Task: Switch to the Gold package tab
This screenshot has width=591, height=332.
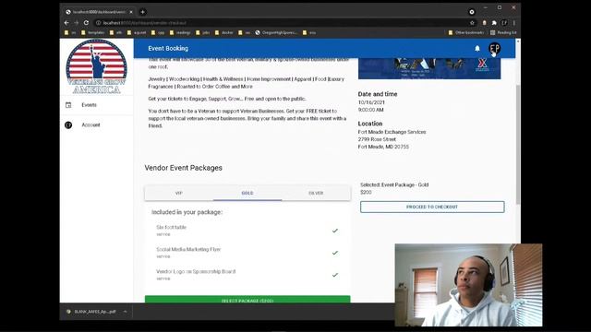Action: 247,193
